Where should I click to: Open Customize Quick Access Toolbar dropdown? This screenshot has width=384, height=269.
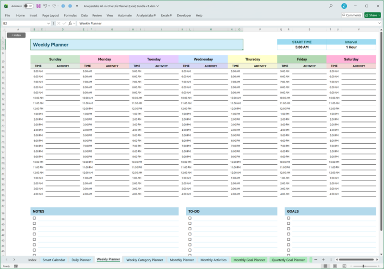77,6
